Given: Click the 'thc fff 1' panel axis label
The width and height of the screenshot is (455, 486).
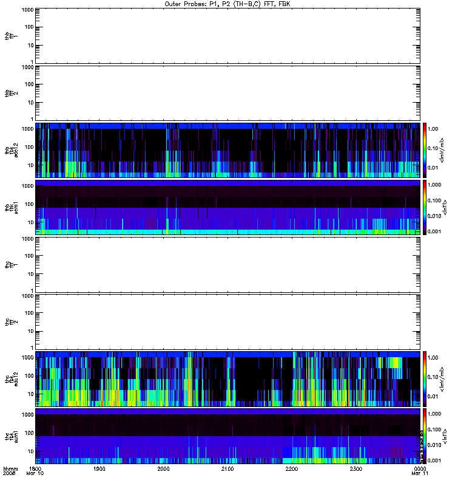Looking at the screenshot, I should coord(11,265).
